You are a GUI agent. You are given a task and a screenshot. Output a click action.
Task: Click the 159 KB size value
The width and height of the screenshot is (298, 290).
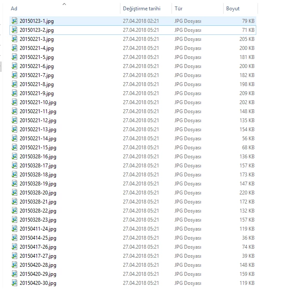[x=247, y=274]
